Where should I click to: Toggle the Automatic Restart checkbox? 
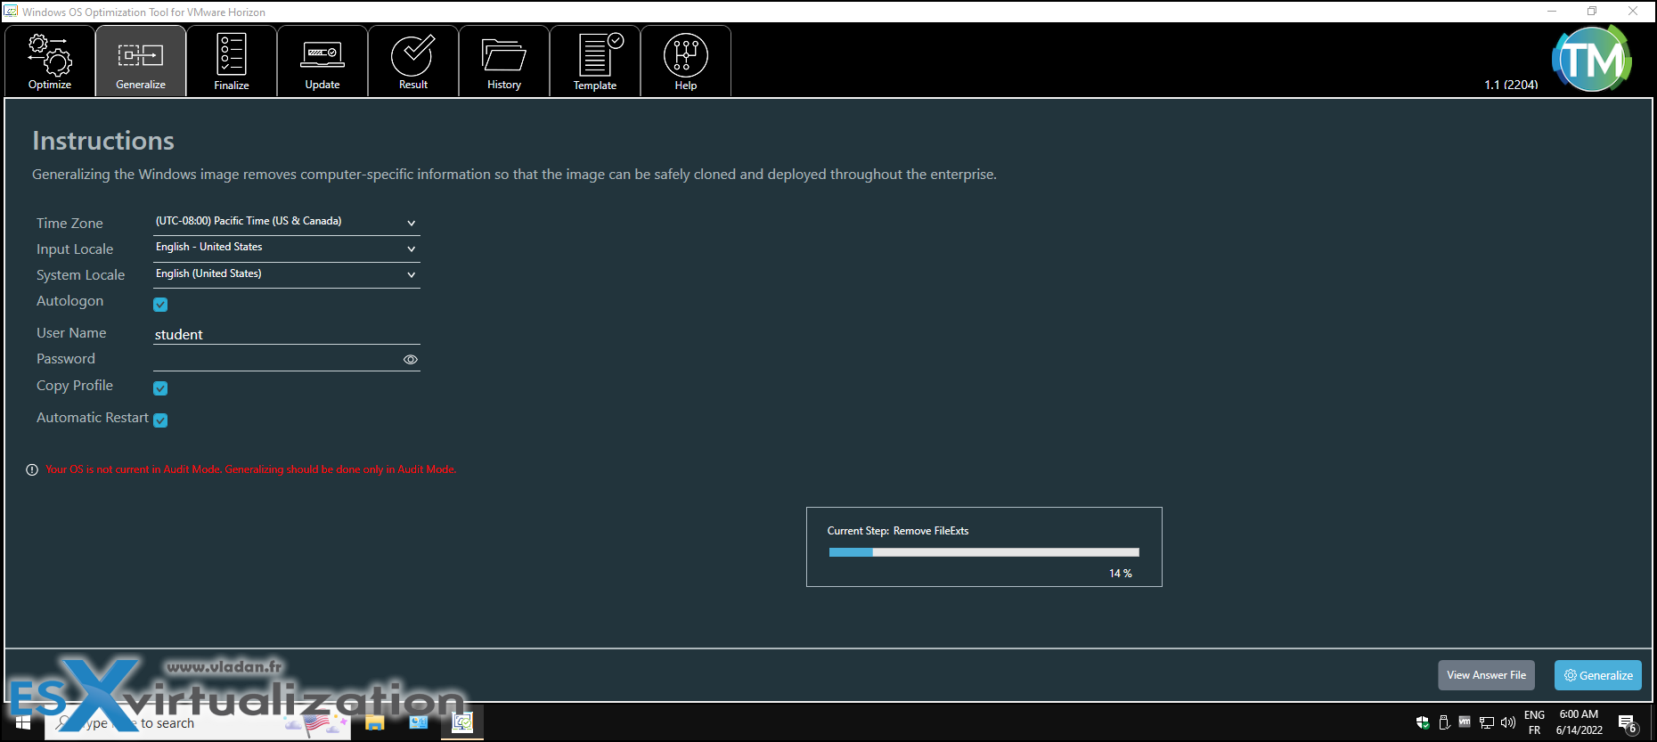pos(160,420)
